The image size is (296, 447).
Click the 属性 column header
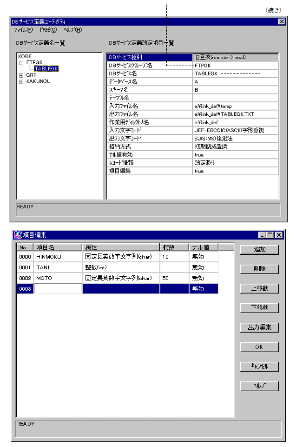[x=121, y=247]
